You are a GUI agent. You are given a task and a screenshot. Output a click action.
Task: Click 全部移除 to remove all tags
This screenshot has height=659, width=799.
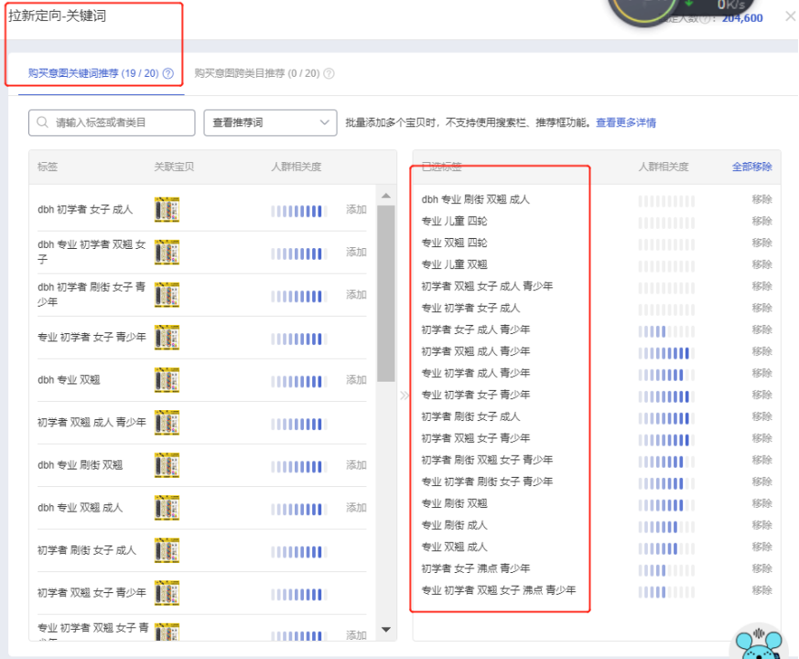tap(751, 167)
